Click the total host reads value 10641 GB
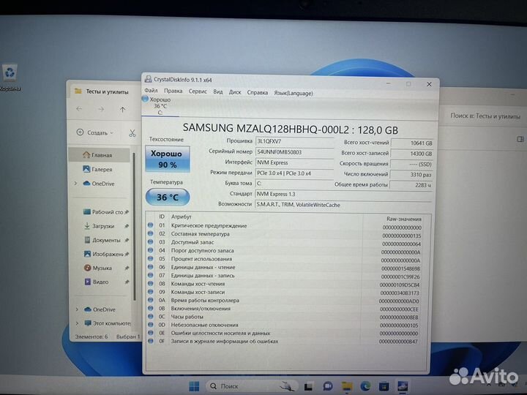The width and height of the screenshot is (527, 395). (412, 143)
